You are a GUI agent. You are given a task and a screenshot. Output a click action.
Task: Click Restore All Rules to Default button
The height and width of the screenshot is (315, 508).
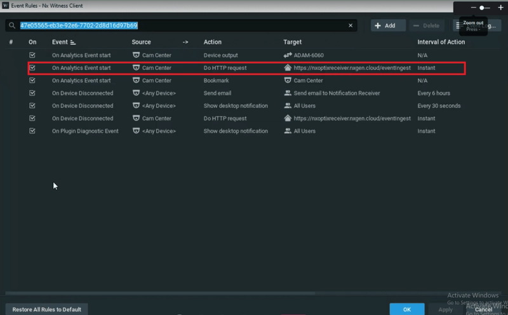[x=46, y=309]
